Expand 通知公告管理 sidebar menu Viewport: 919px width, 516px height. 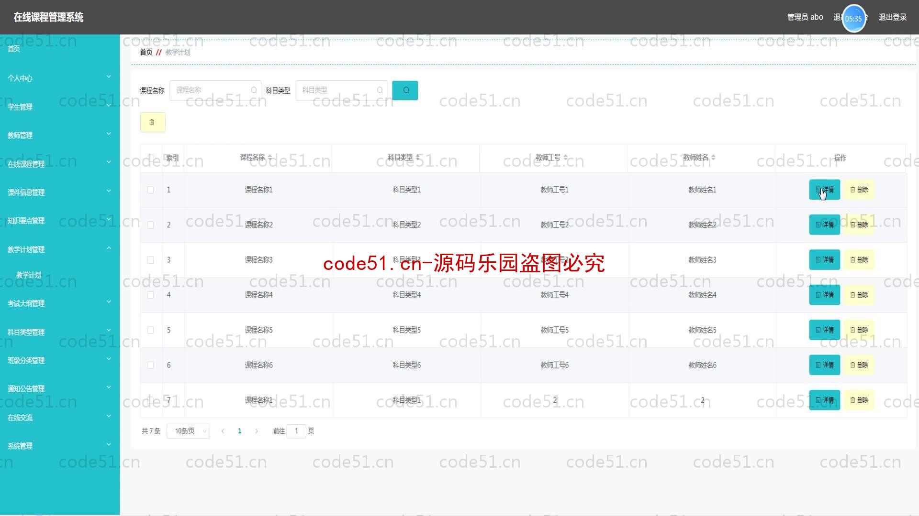click(x=60, y=389)
